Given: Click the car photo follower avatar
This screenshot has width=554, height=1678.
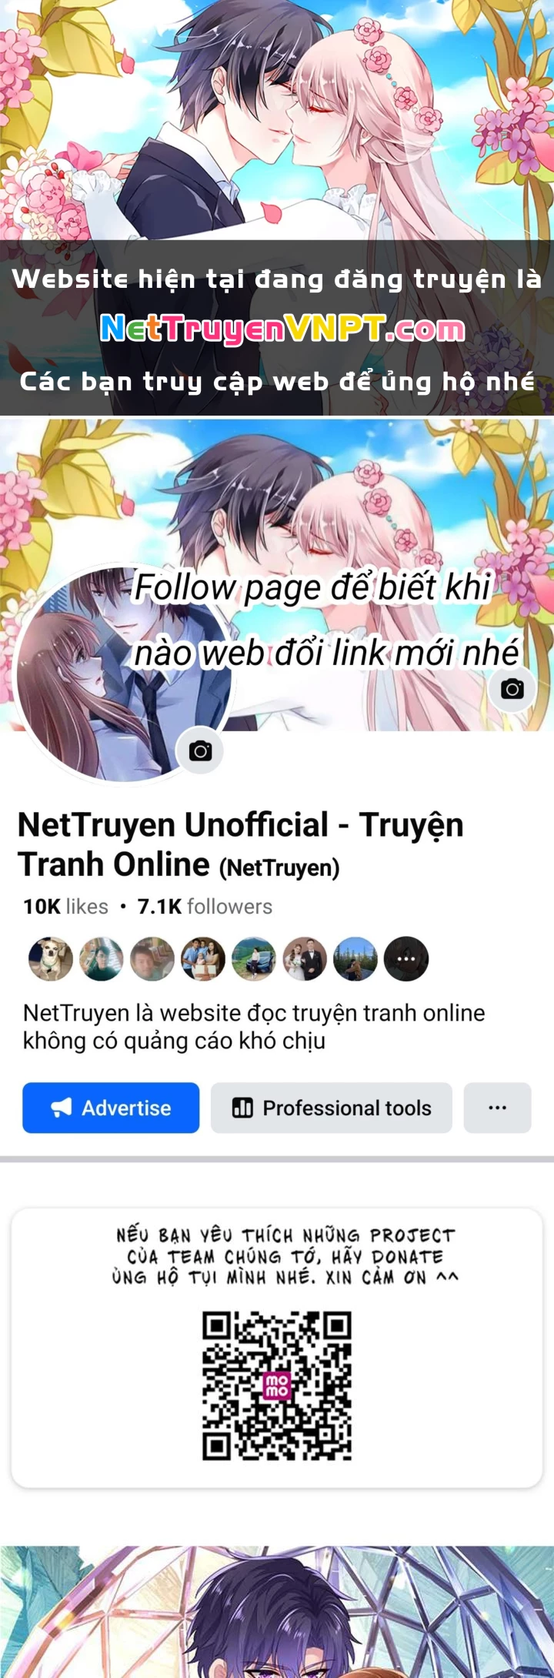Looking at the screenshot, I should (254, 959).
